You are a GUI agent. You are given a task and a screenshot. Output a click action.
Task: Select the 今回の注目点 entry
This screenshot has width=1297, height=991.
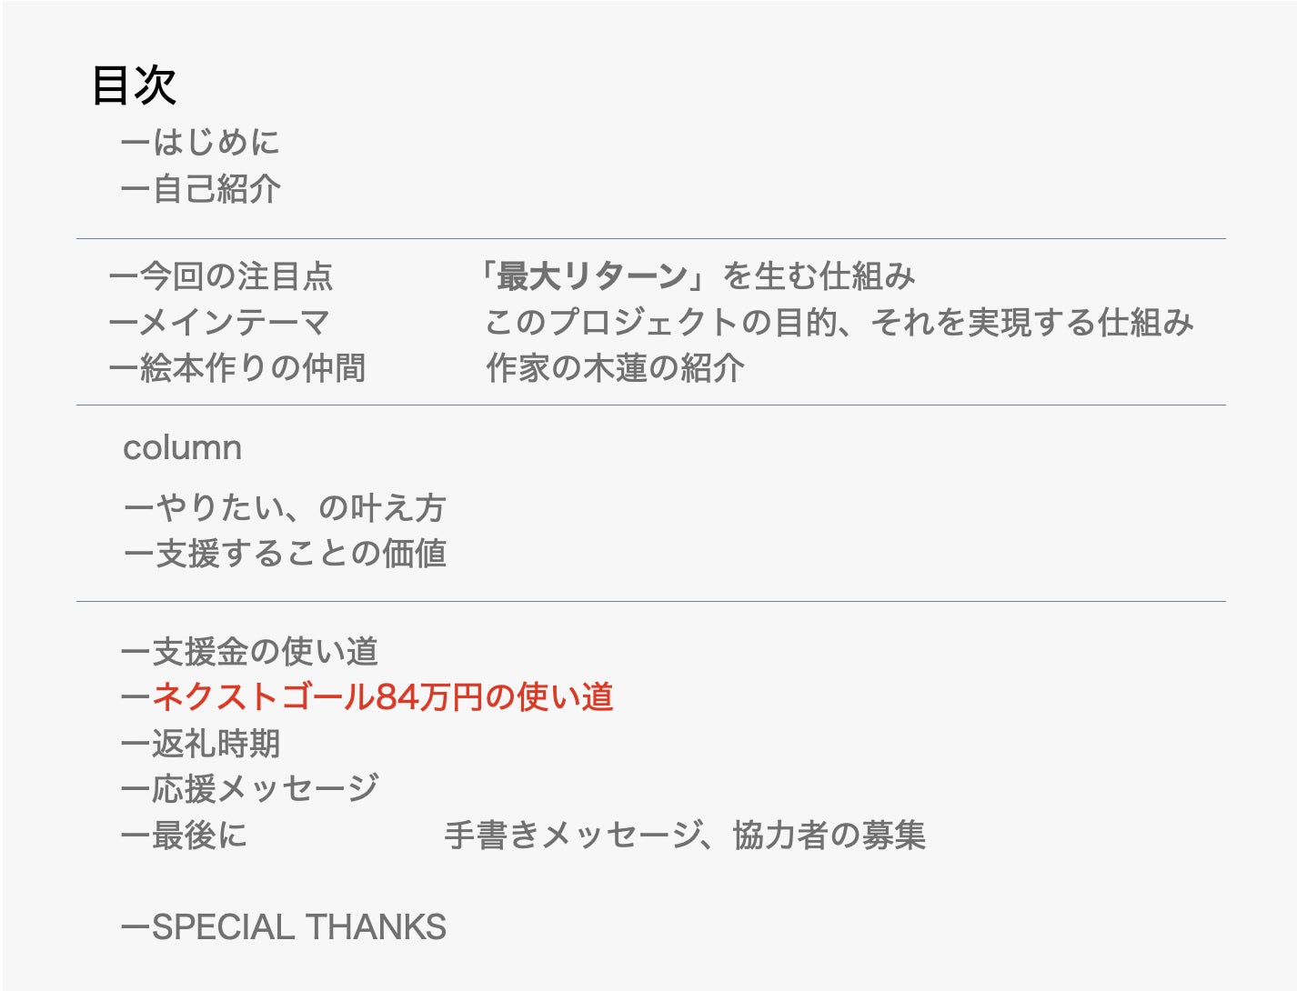point(222,276)
